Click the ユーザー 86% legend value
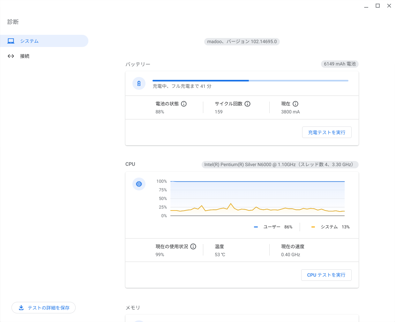Image resolution: width=395 pixels, height=322 pixels. [x=288, y=227]
